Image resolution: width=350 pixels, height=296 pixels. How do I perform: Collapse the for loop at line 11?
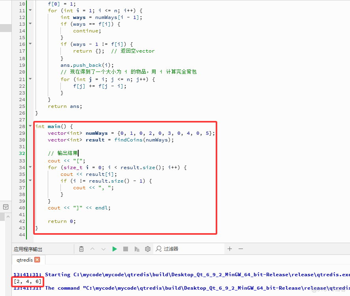tap(30, 10)
